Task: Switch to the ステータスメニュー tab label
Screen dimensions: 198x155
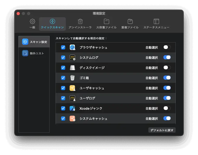Action: point(156,27)
